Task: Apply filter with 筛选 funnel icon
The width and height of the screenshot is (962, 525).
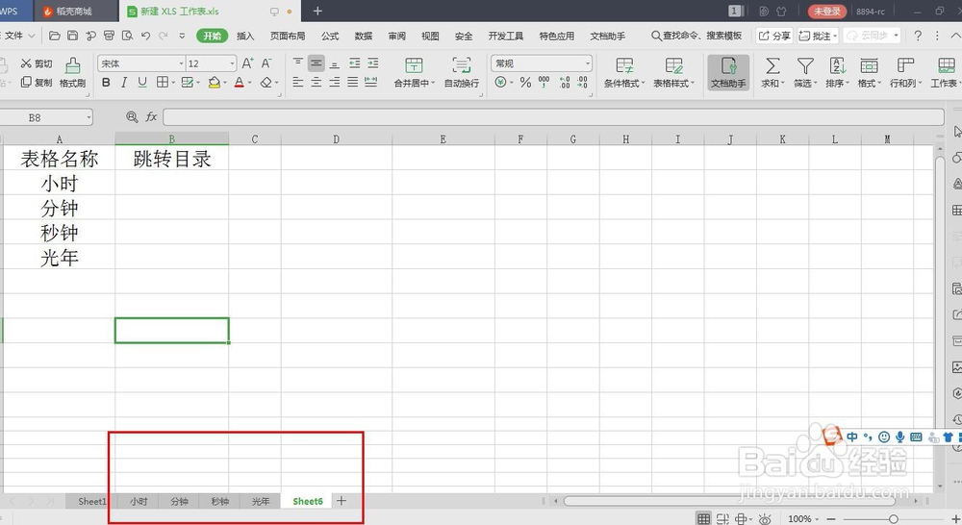Action: tap(805, 72)
